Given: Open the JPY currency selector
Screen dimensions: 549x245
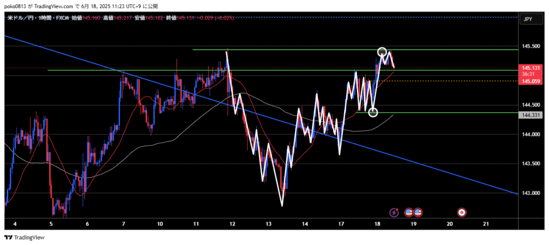Looking at the screenshot, I should coord(527,19).
